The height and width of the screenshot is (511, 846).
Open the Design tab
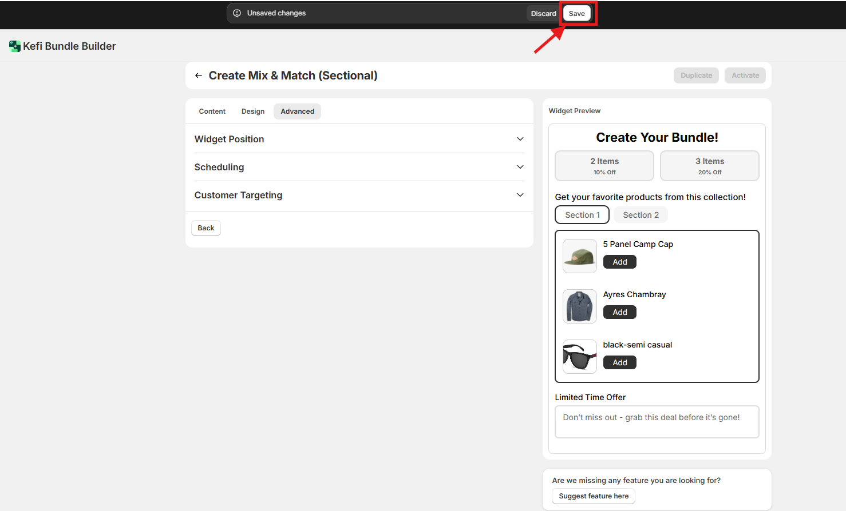(253, 111)
